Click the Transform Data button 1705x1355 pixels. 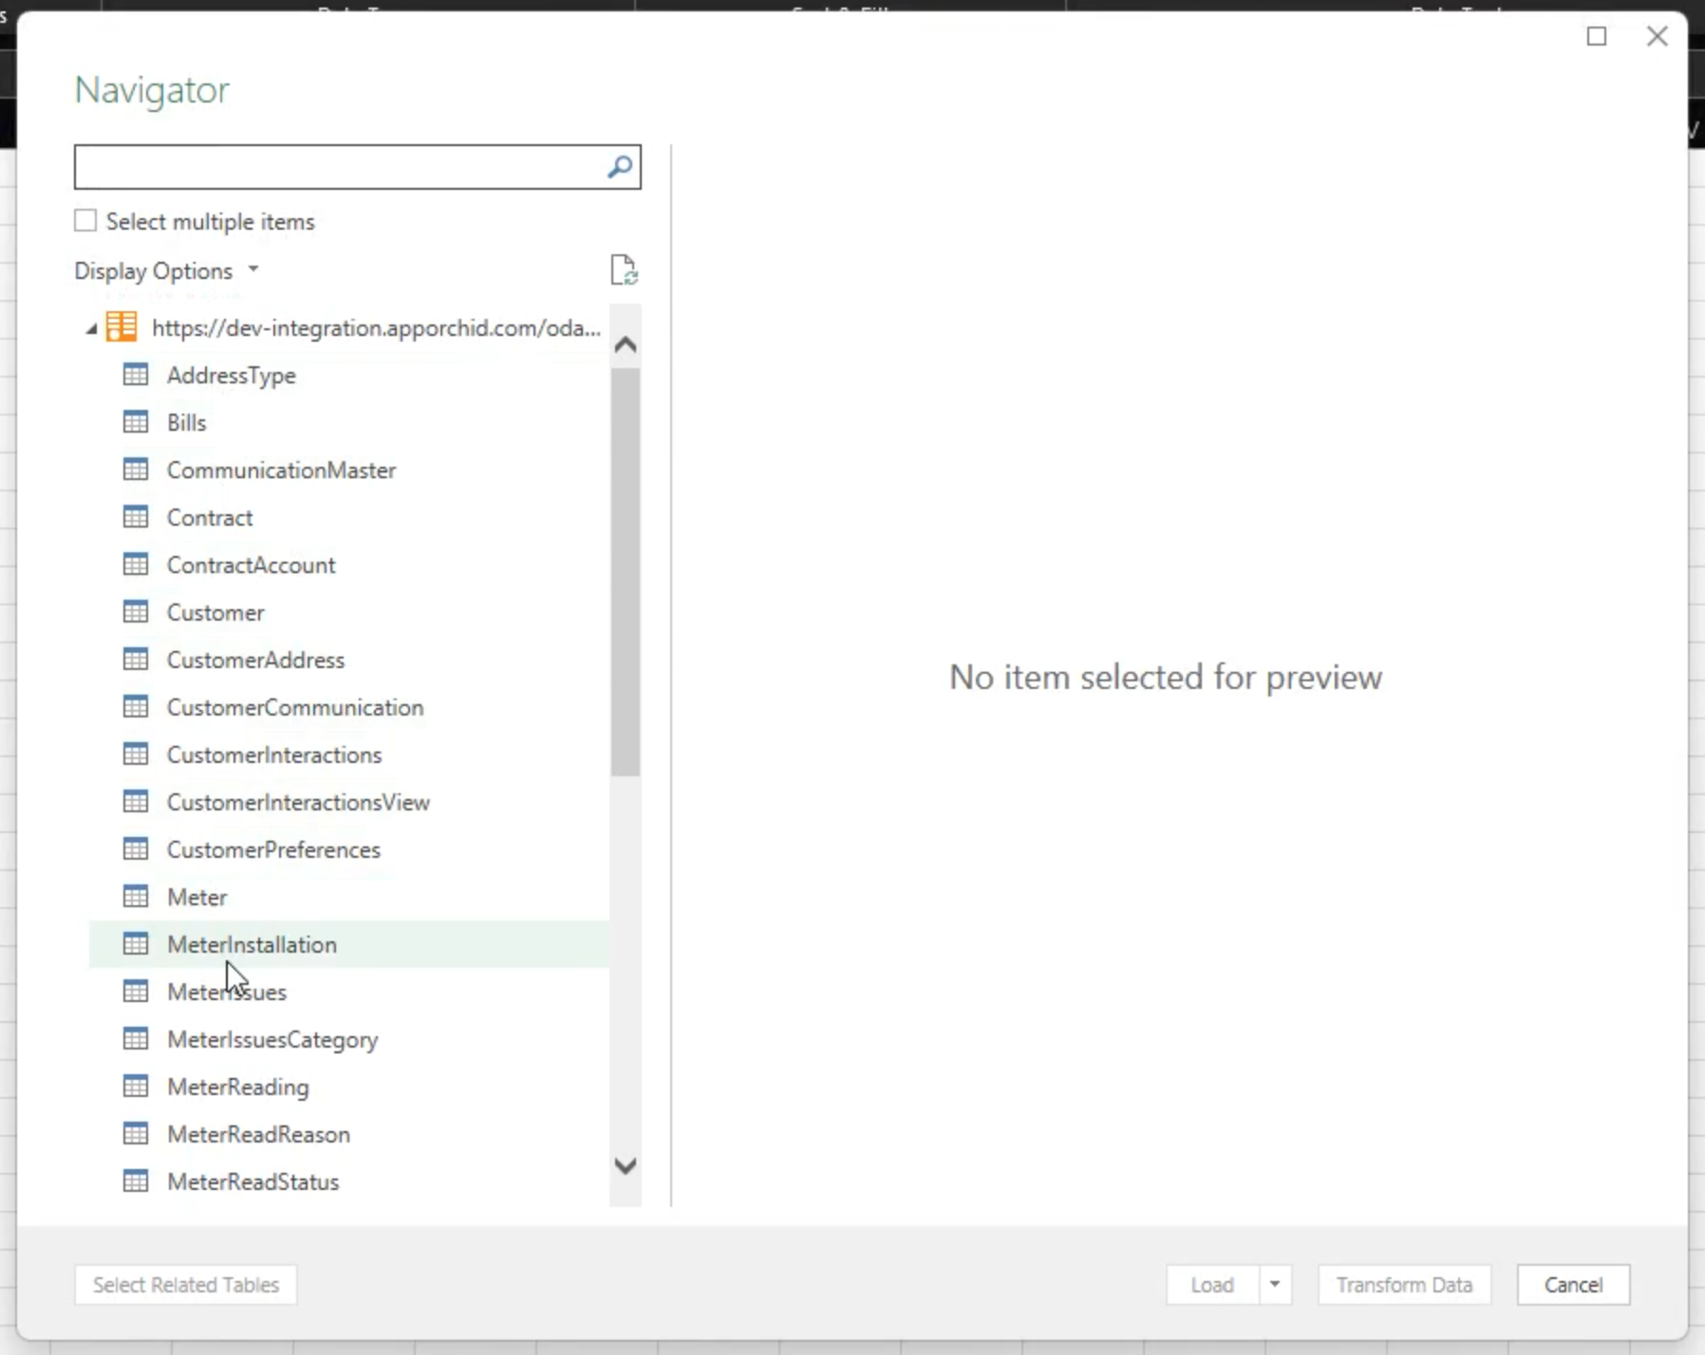tap(1404, 1285)
